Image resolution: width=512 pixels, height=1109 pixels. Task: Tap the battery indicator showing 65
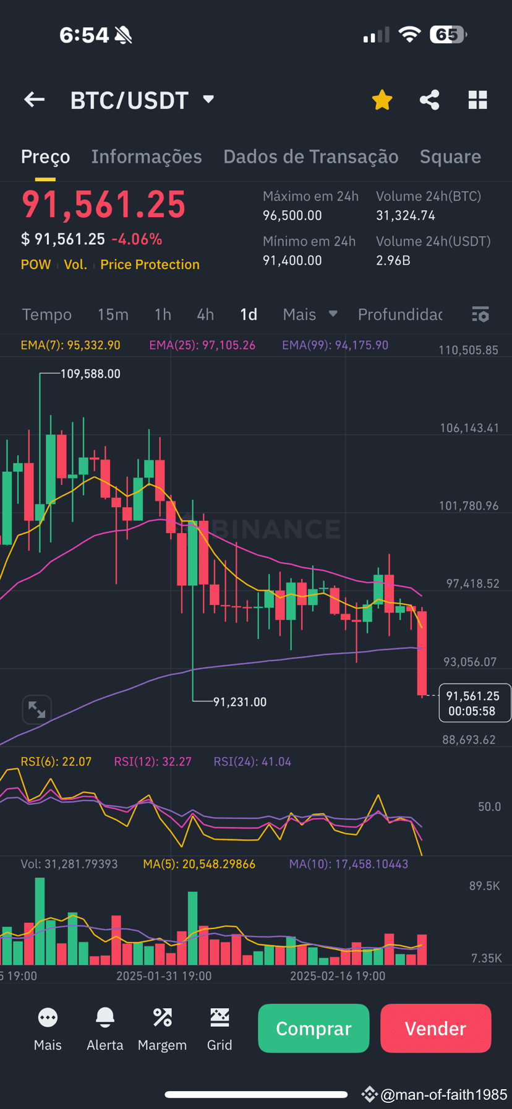pyautogui.click(x=448, y=35)
